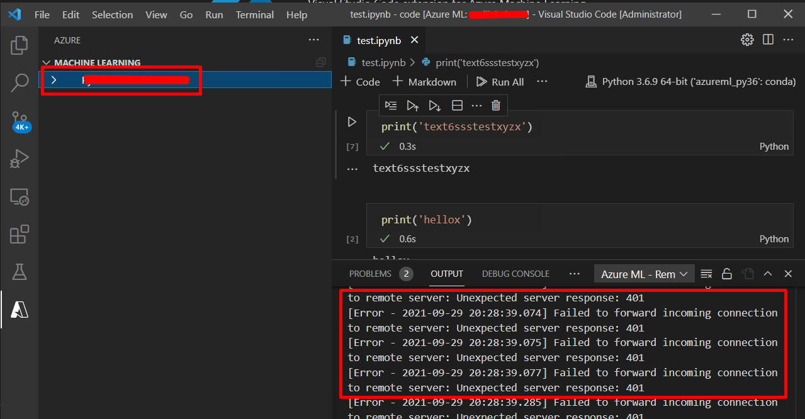Execute above cells icon in cell toolbar
This screenshot has height=419, width=805.
pyautogui.click(x=412, y=105)
